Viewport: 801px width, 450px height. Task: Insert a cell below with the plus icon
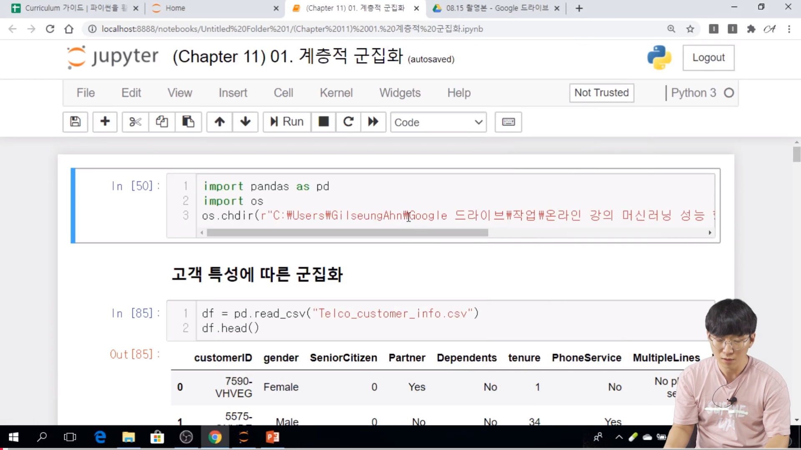(x=105, y=122)
